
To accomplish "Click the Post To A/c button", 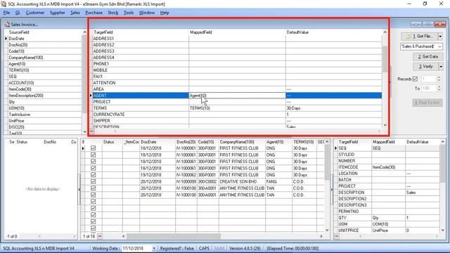I will (x=427, y=103).
